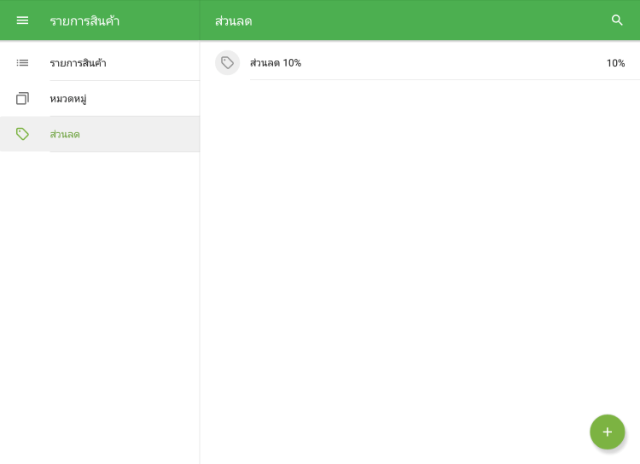Open the หมวดหมู่ sidebar section

pyautogui.click(x=68, y=99)
